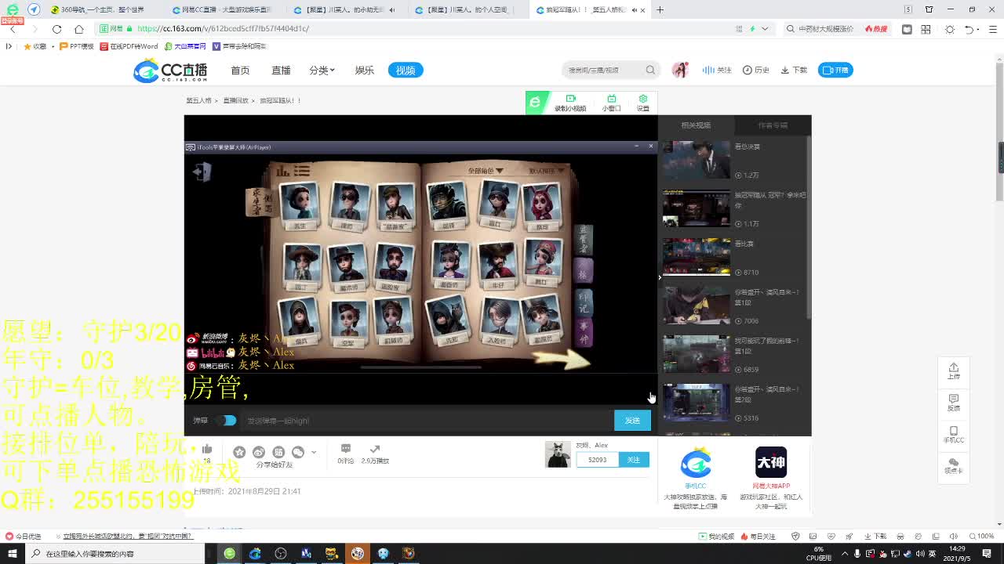The image size is (1004, 564).
Task: Open the Windows Start button
Action: point(12,553)
